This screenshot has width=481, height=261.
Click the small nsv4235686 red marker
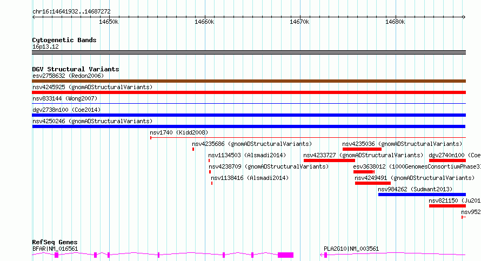pos(193,149)
